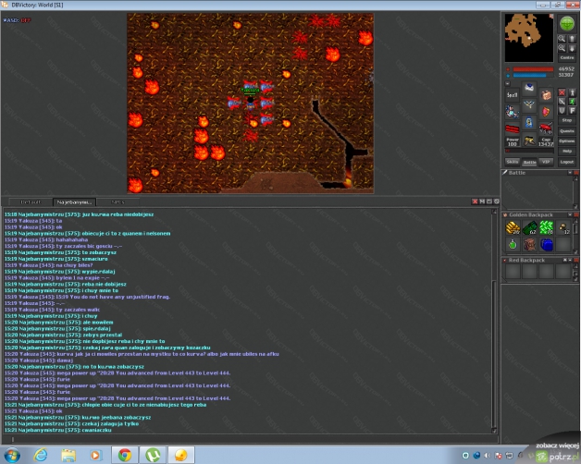
Task: Click the green potion flask item
Action: point(513,244)
